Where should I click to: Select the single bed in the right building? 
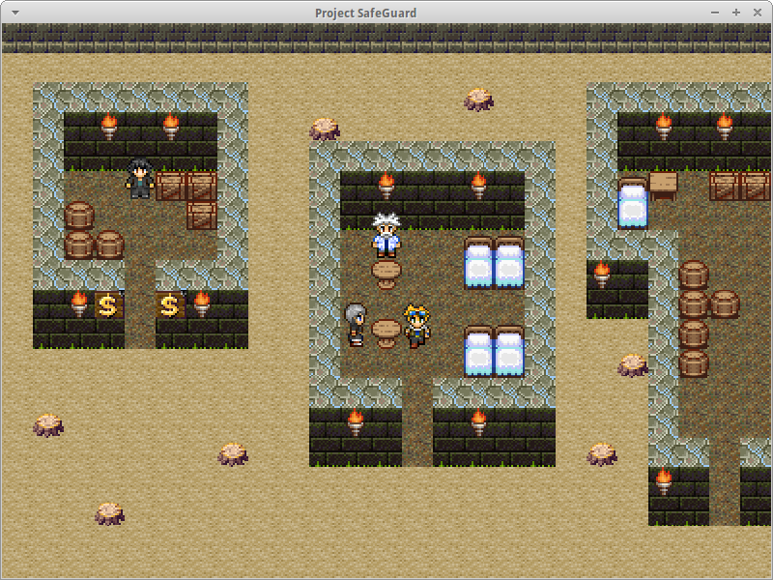(x=633, y=205)
